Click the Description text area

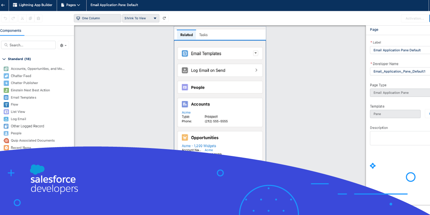[400, 138]
